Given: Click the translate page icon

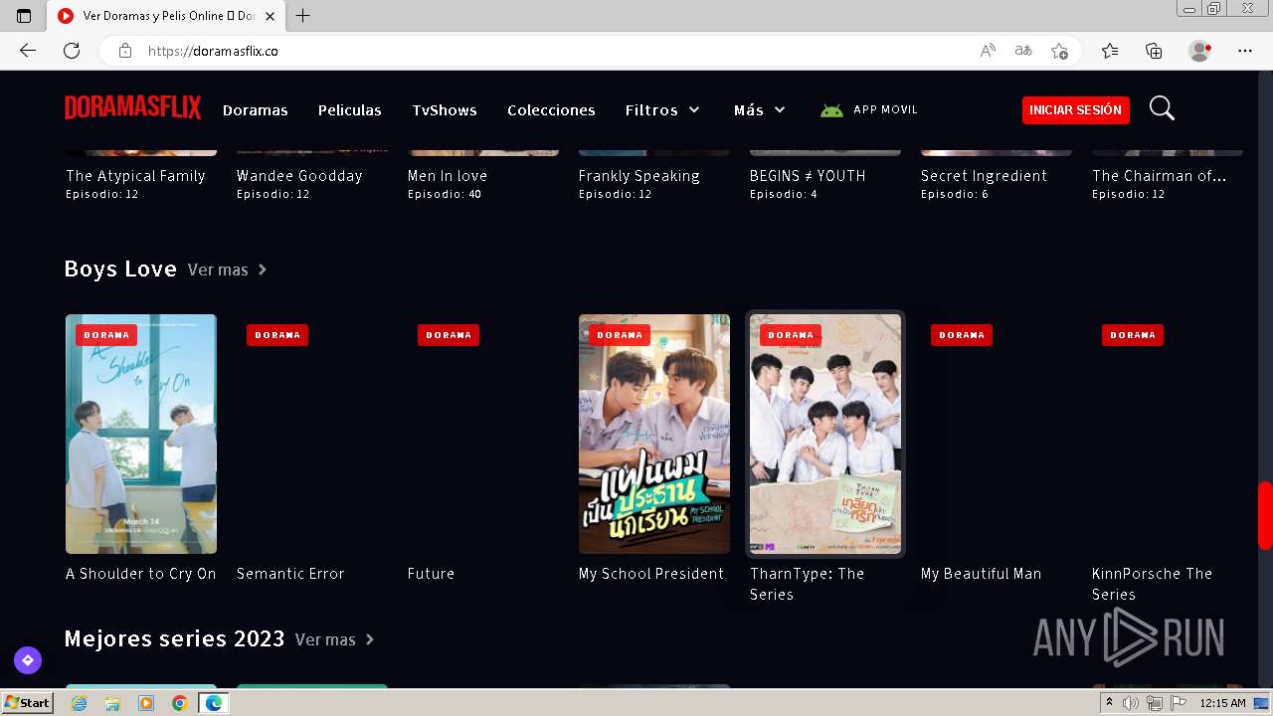Looking at the screenshot, I should click(x=1023, y=51).
